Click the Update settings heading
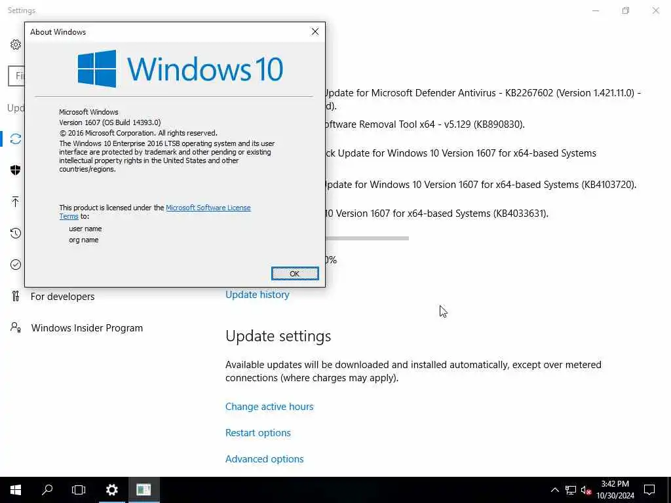The height and width of the screenshot is (503, 671). pos(278,336)
